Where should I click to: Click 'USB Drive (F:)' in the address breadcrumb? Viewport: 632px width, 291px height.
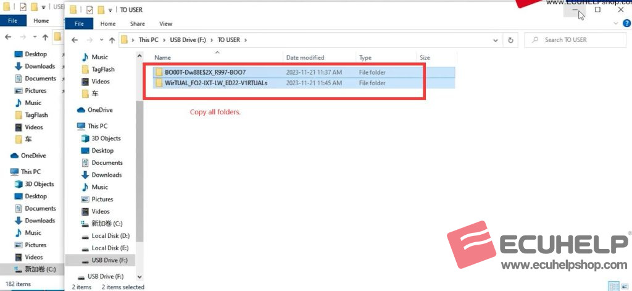click(188, 40)
